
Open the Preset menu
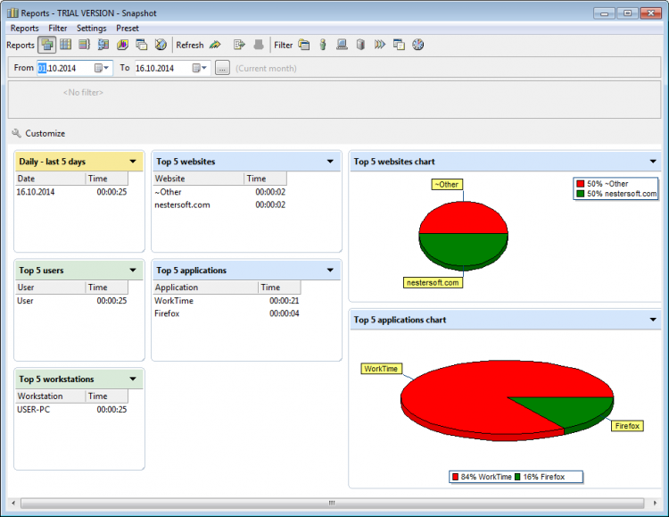pyautogui.click(x=128, y=29)
